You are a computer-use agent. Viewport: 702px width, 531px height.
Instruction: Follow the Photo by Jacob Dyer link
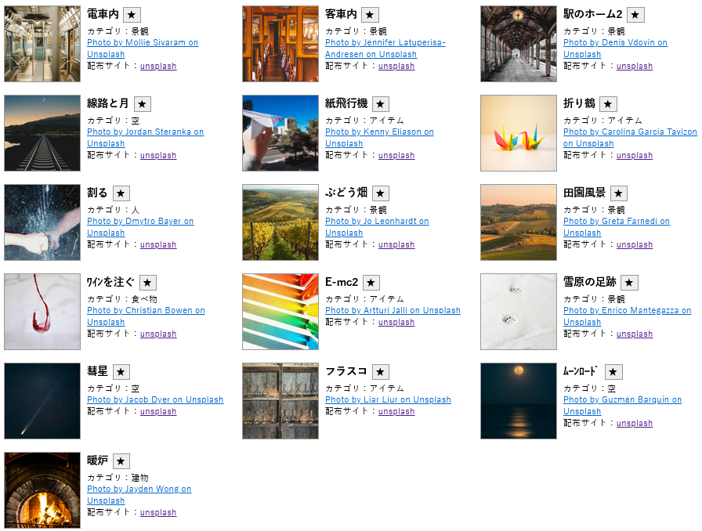[x=154, y=400]
